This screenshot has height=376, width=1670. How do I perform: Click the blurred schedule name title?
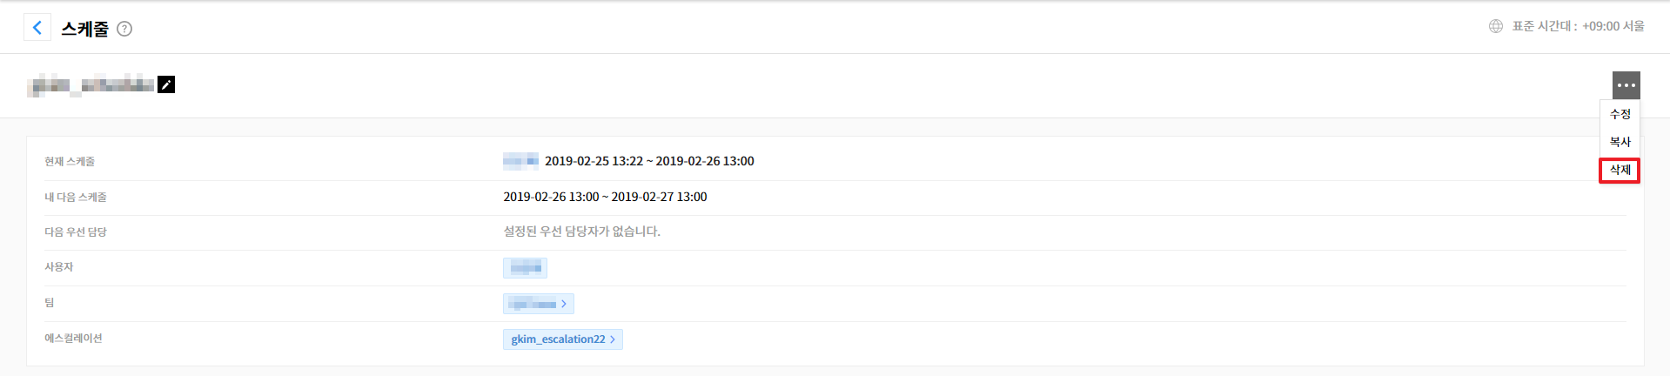tap(91, 85)
